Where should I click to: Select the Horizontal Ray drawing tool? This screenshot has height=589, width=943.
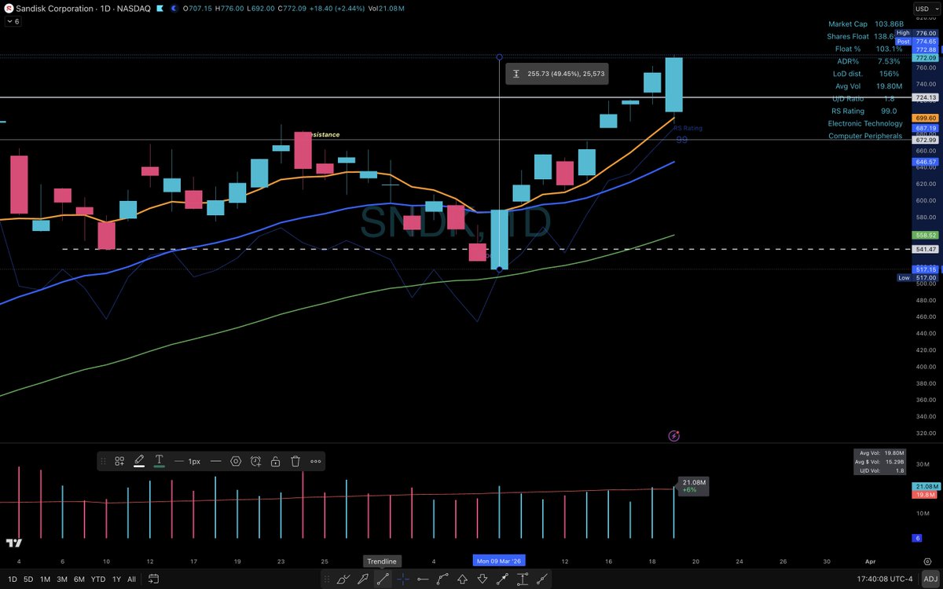pos(424,579)
